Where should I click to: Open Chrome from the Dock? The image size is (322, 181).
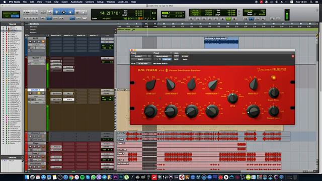click(71, 177)
